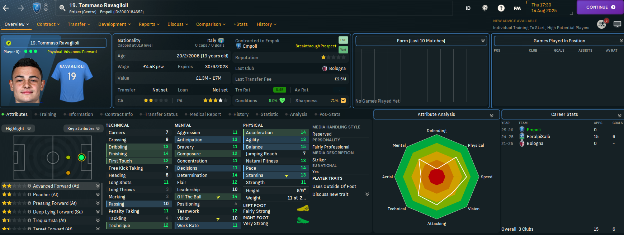Click the Empoli club badge in top bar
The height and width of the screenshot is (235, 624).
(x=37, y=8)
